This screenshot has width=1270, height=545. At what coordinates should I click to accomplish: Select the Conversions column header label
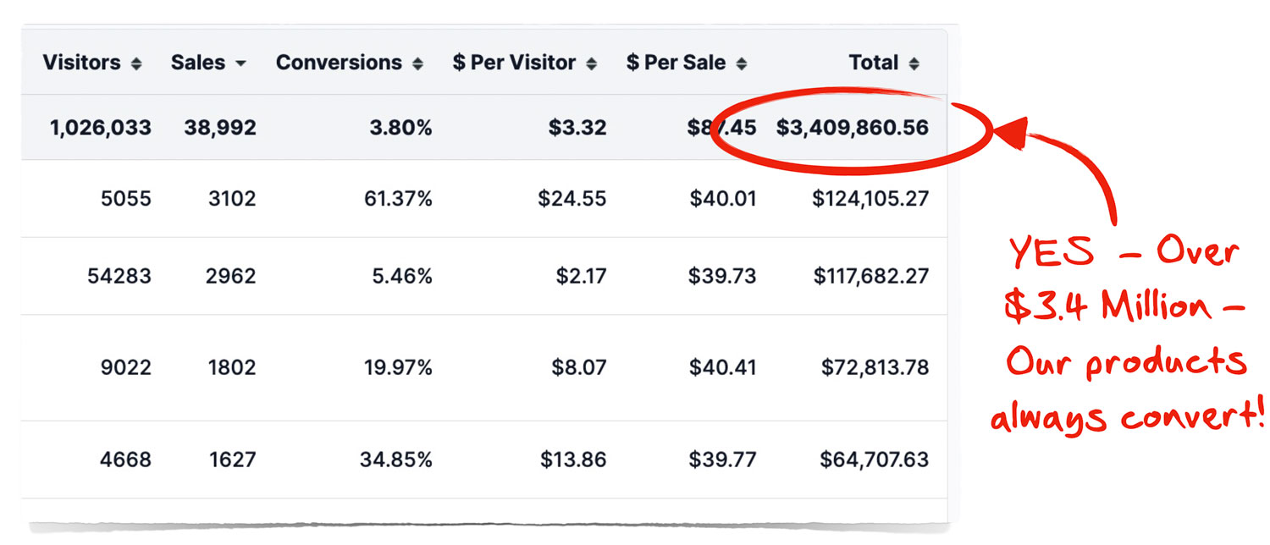tap(339, 63)
